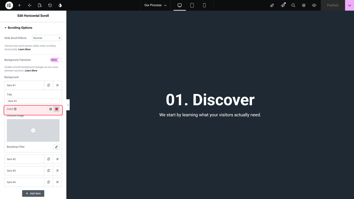This screenshot has height=199, width=354.
Task: Select the visitors subtitle text on canvas
Action: [210, 115]
